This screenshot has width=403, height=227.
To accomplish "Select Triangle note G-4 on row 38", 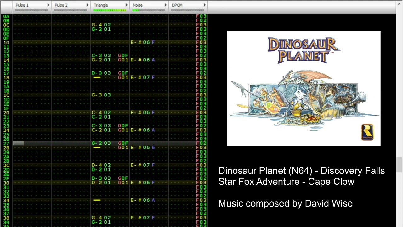I will (x=97, y=218).
